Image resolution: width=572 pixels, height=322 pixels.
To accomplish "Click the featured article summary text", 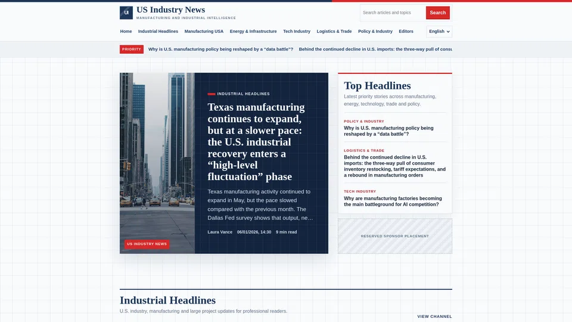I will coord(260,205).
